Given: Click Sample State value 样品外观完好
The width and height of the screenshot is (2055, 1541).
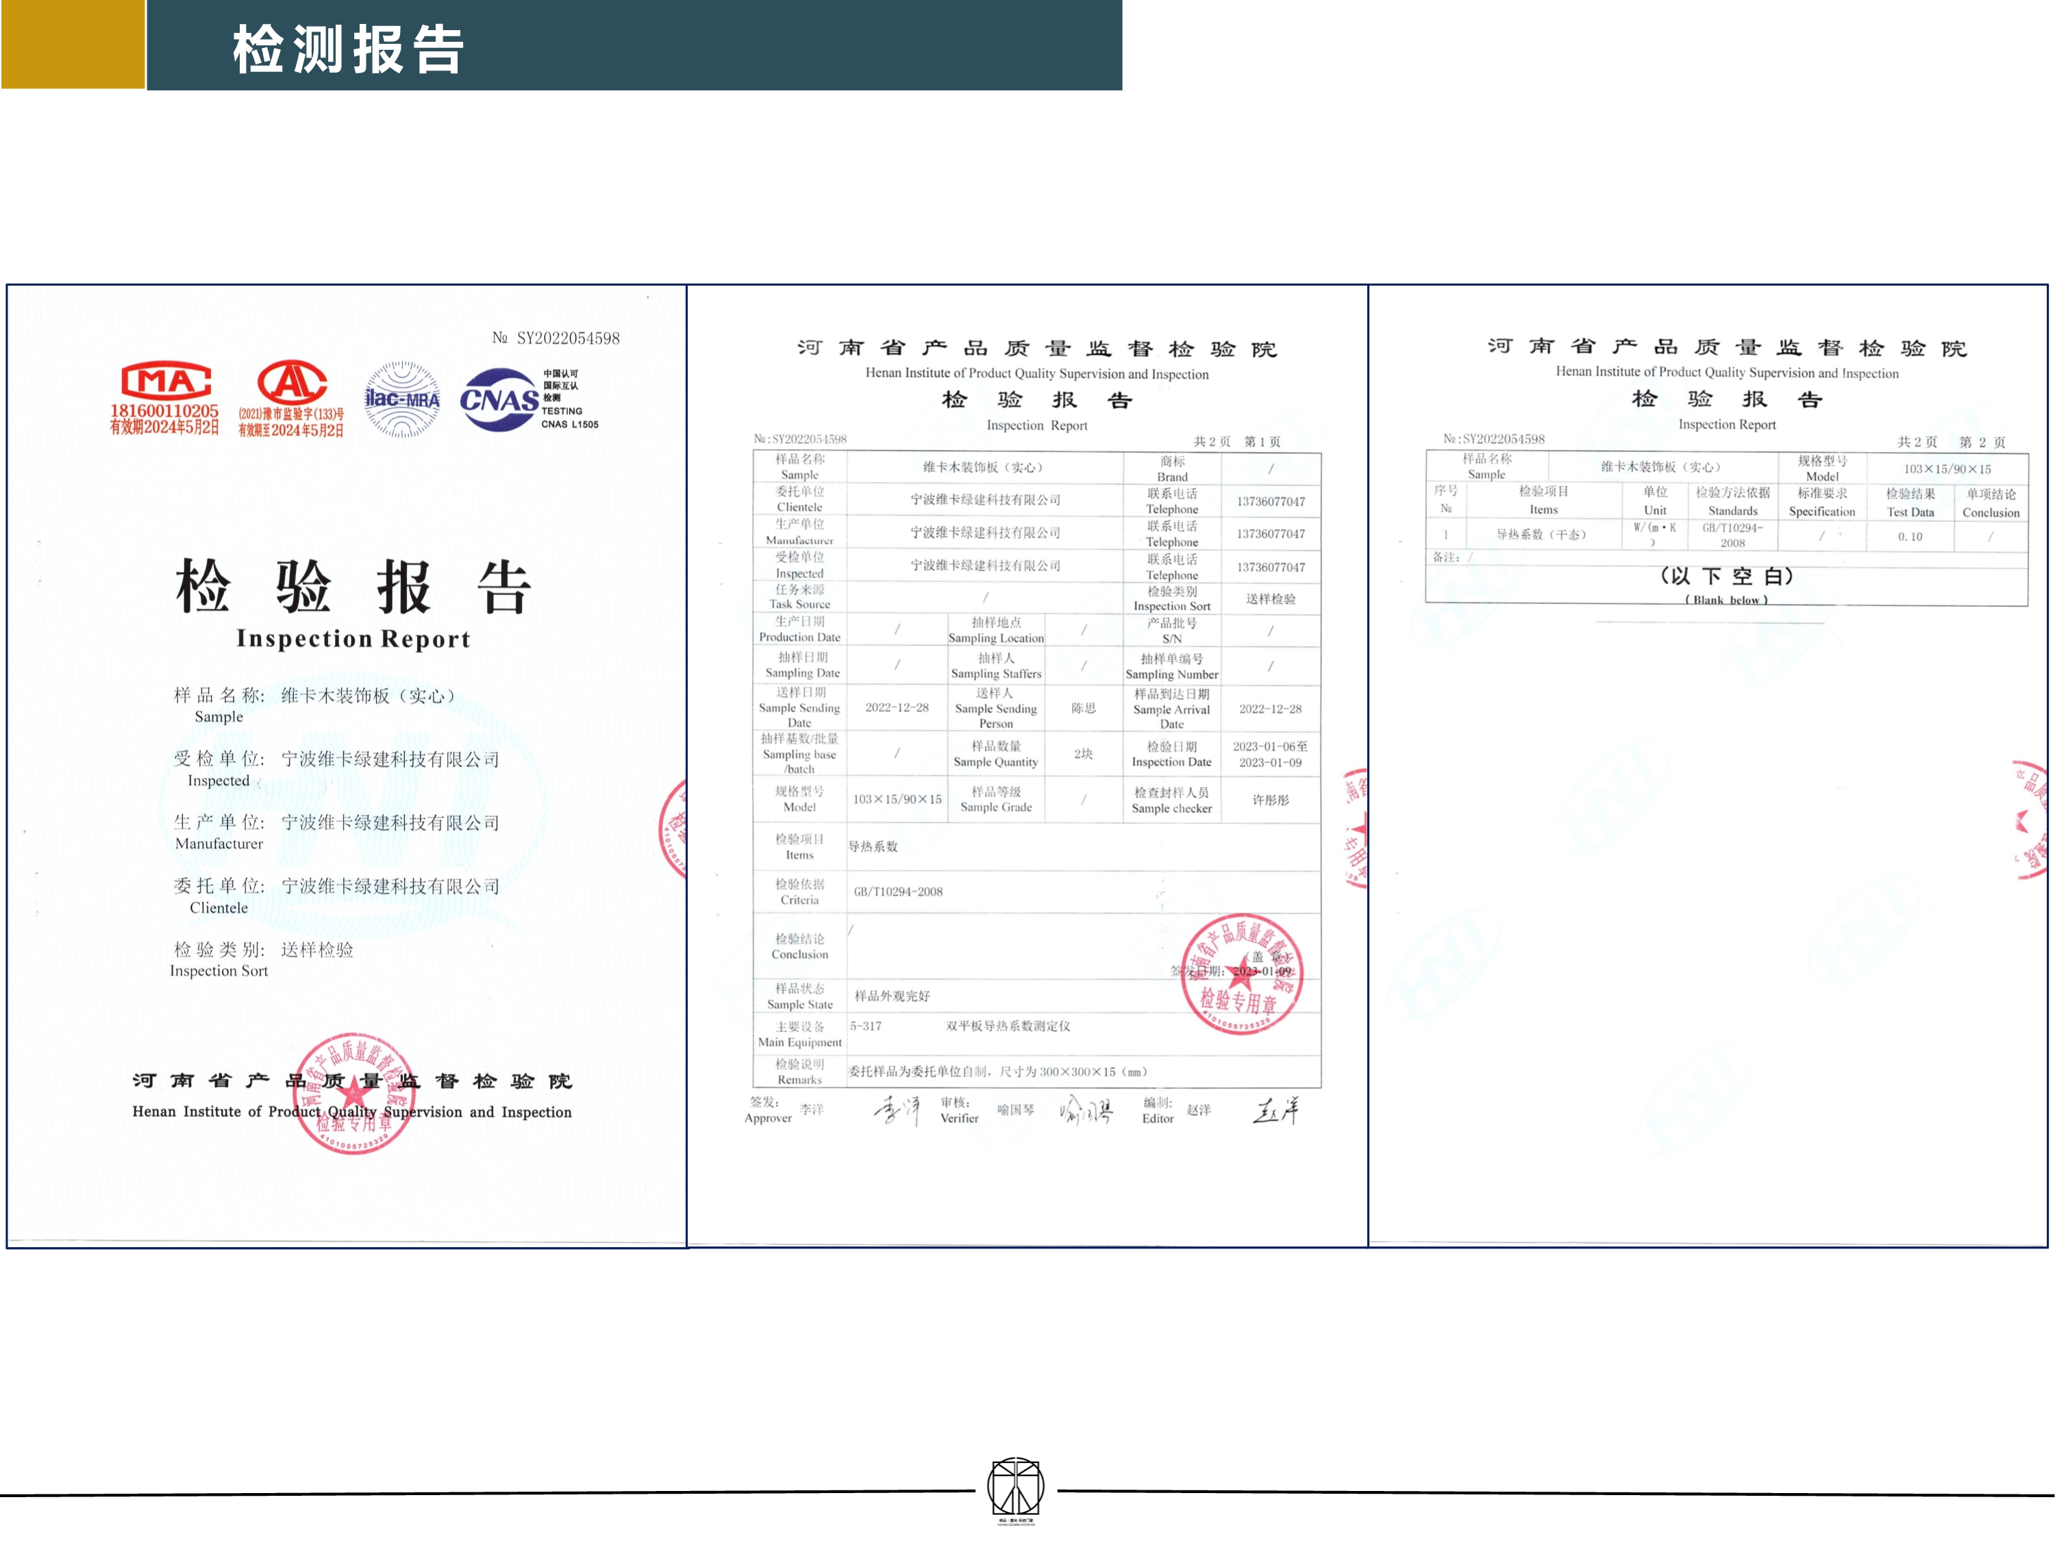Looking at the screenshot, I should (x=892, y=996).
